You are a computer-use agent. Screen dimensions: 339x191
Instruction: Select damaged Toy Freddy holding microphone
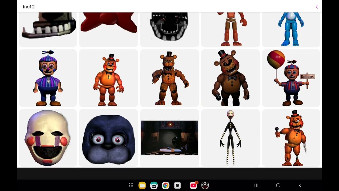[x=291, y=138]
